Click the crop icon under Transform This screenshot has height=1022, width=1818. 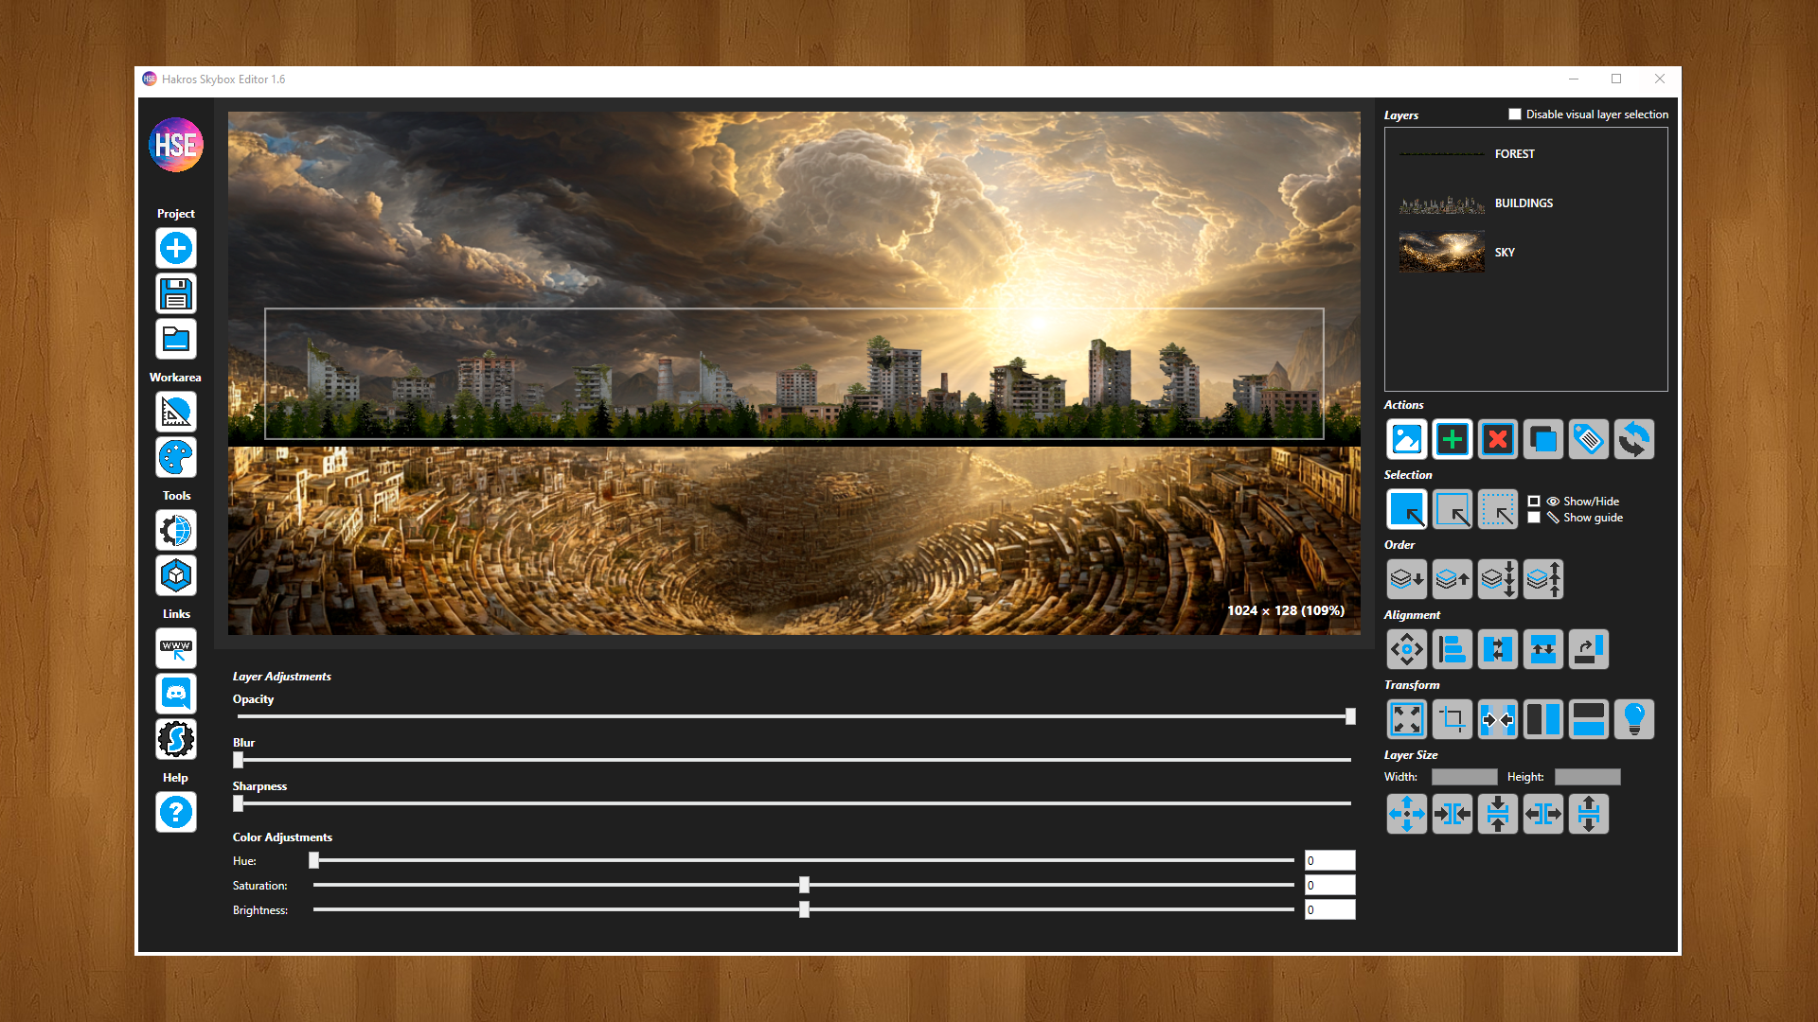1452,719
